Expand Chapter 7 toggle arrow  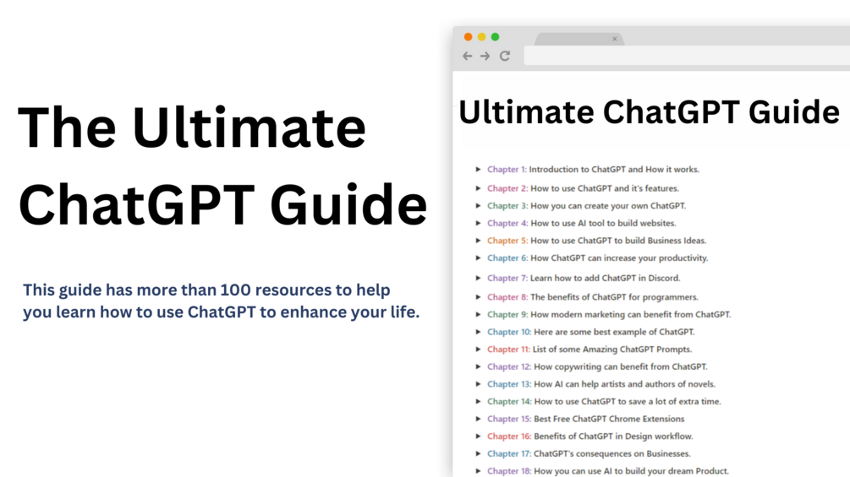[x=478, y=278]
